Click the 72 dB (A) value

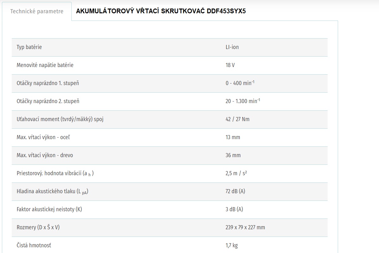tap(235, 191)
